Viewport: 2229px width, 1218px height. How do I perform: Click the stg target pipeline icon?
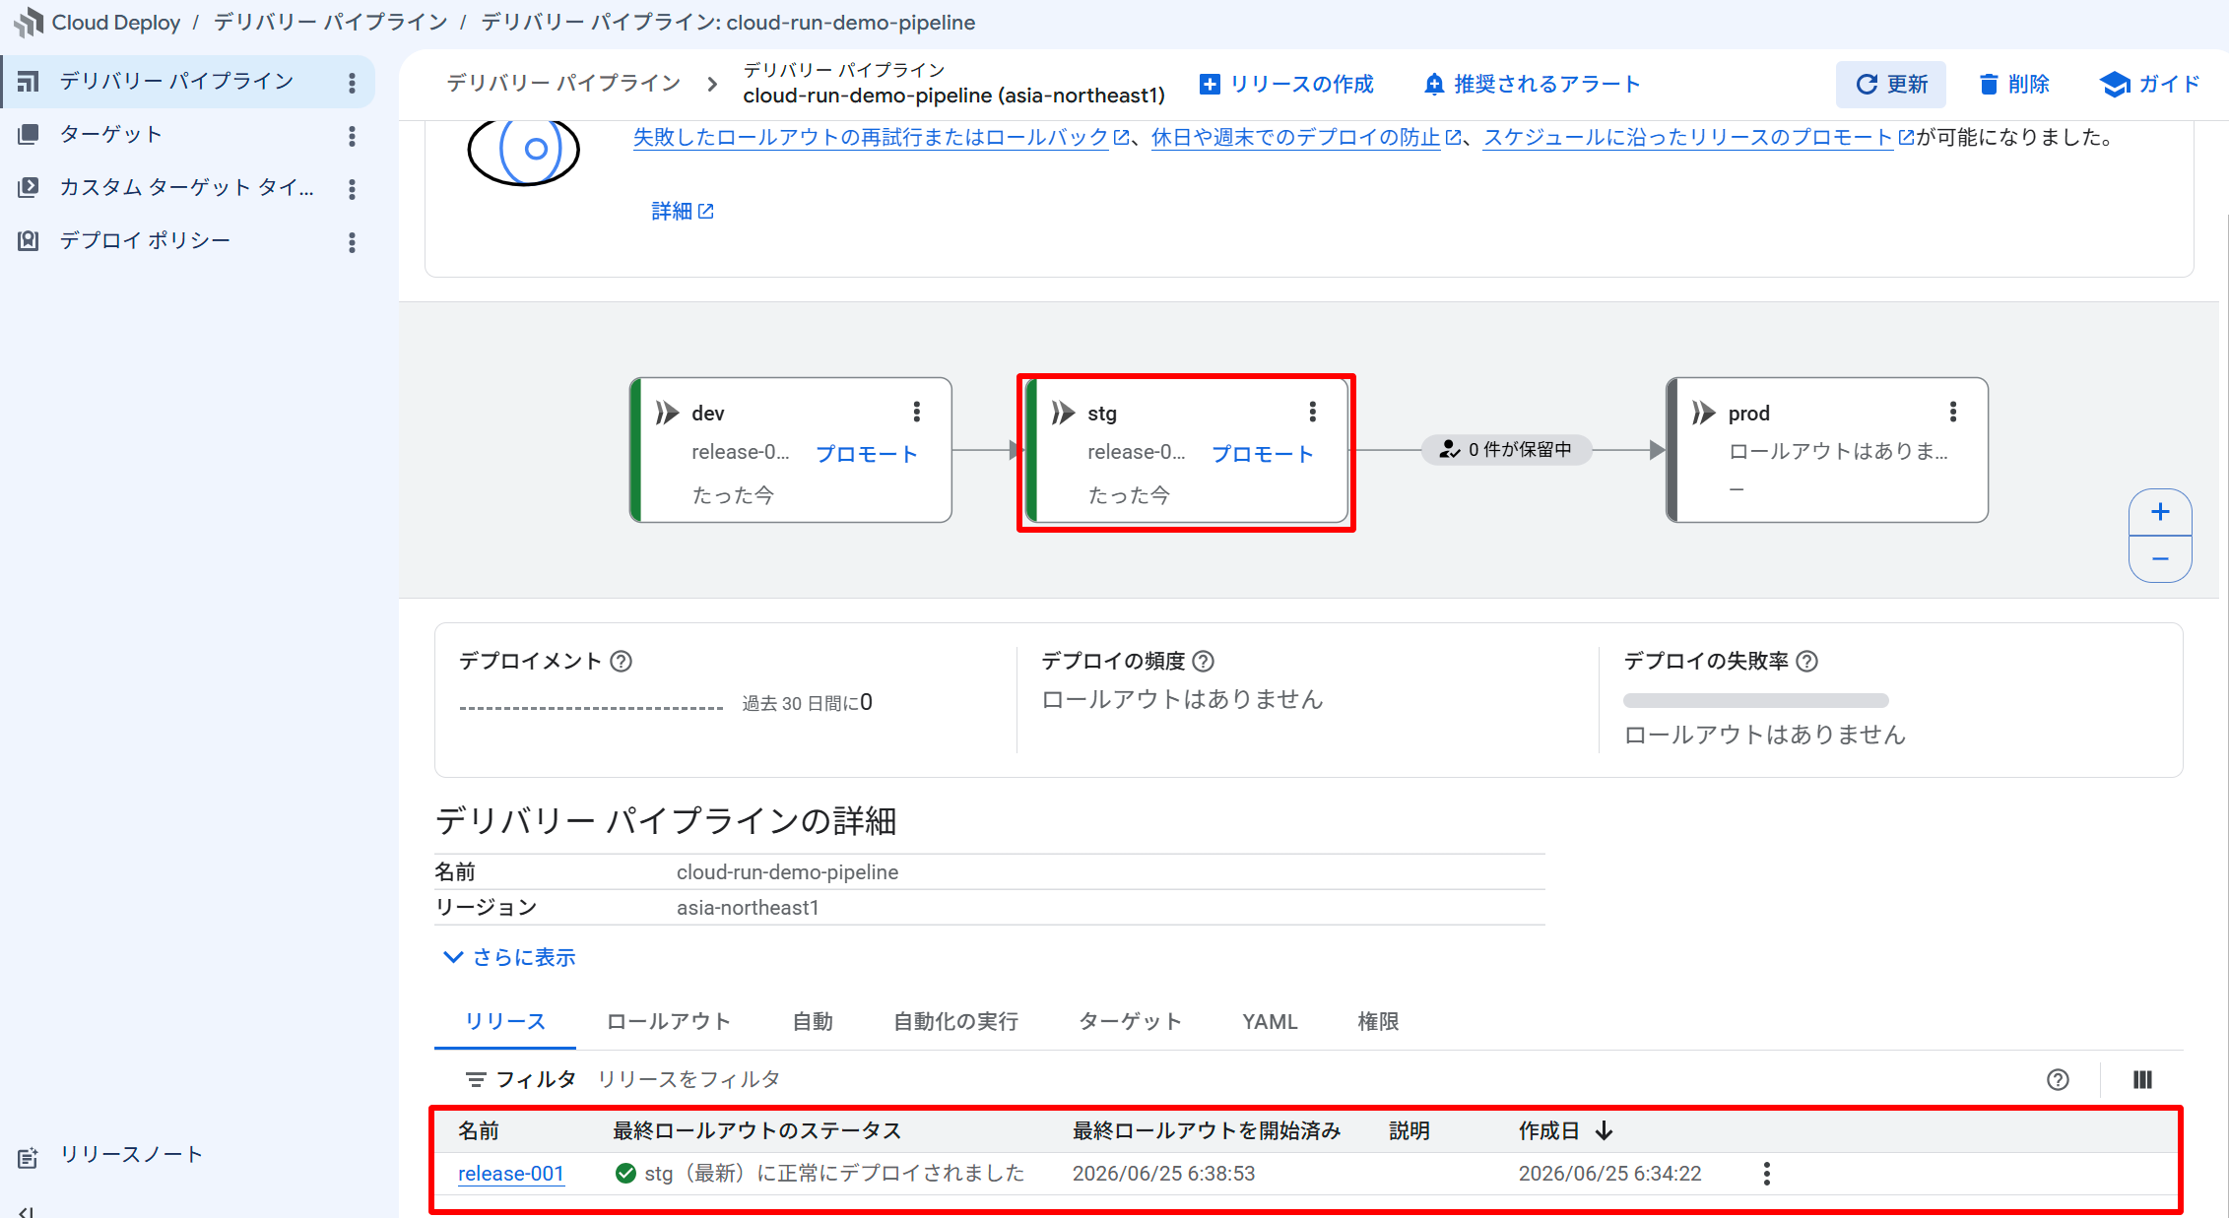(x=1063, y=413)
